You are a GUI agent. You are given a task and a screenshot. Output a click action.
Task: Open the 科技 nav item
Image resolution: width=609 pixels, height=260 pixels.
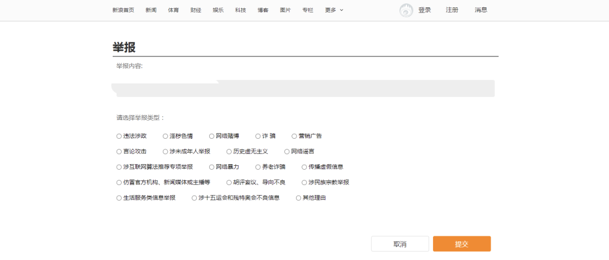[x=240, y=11]
